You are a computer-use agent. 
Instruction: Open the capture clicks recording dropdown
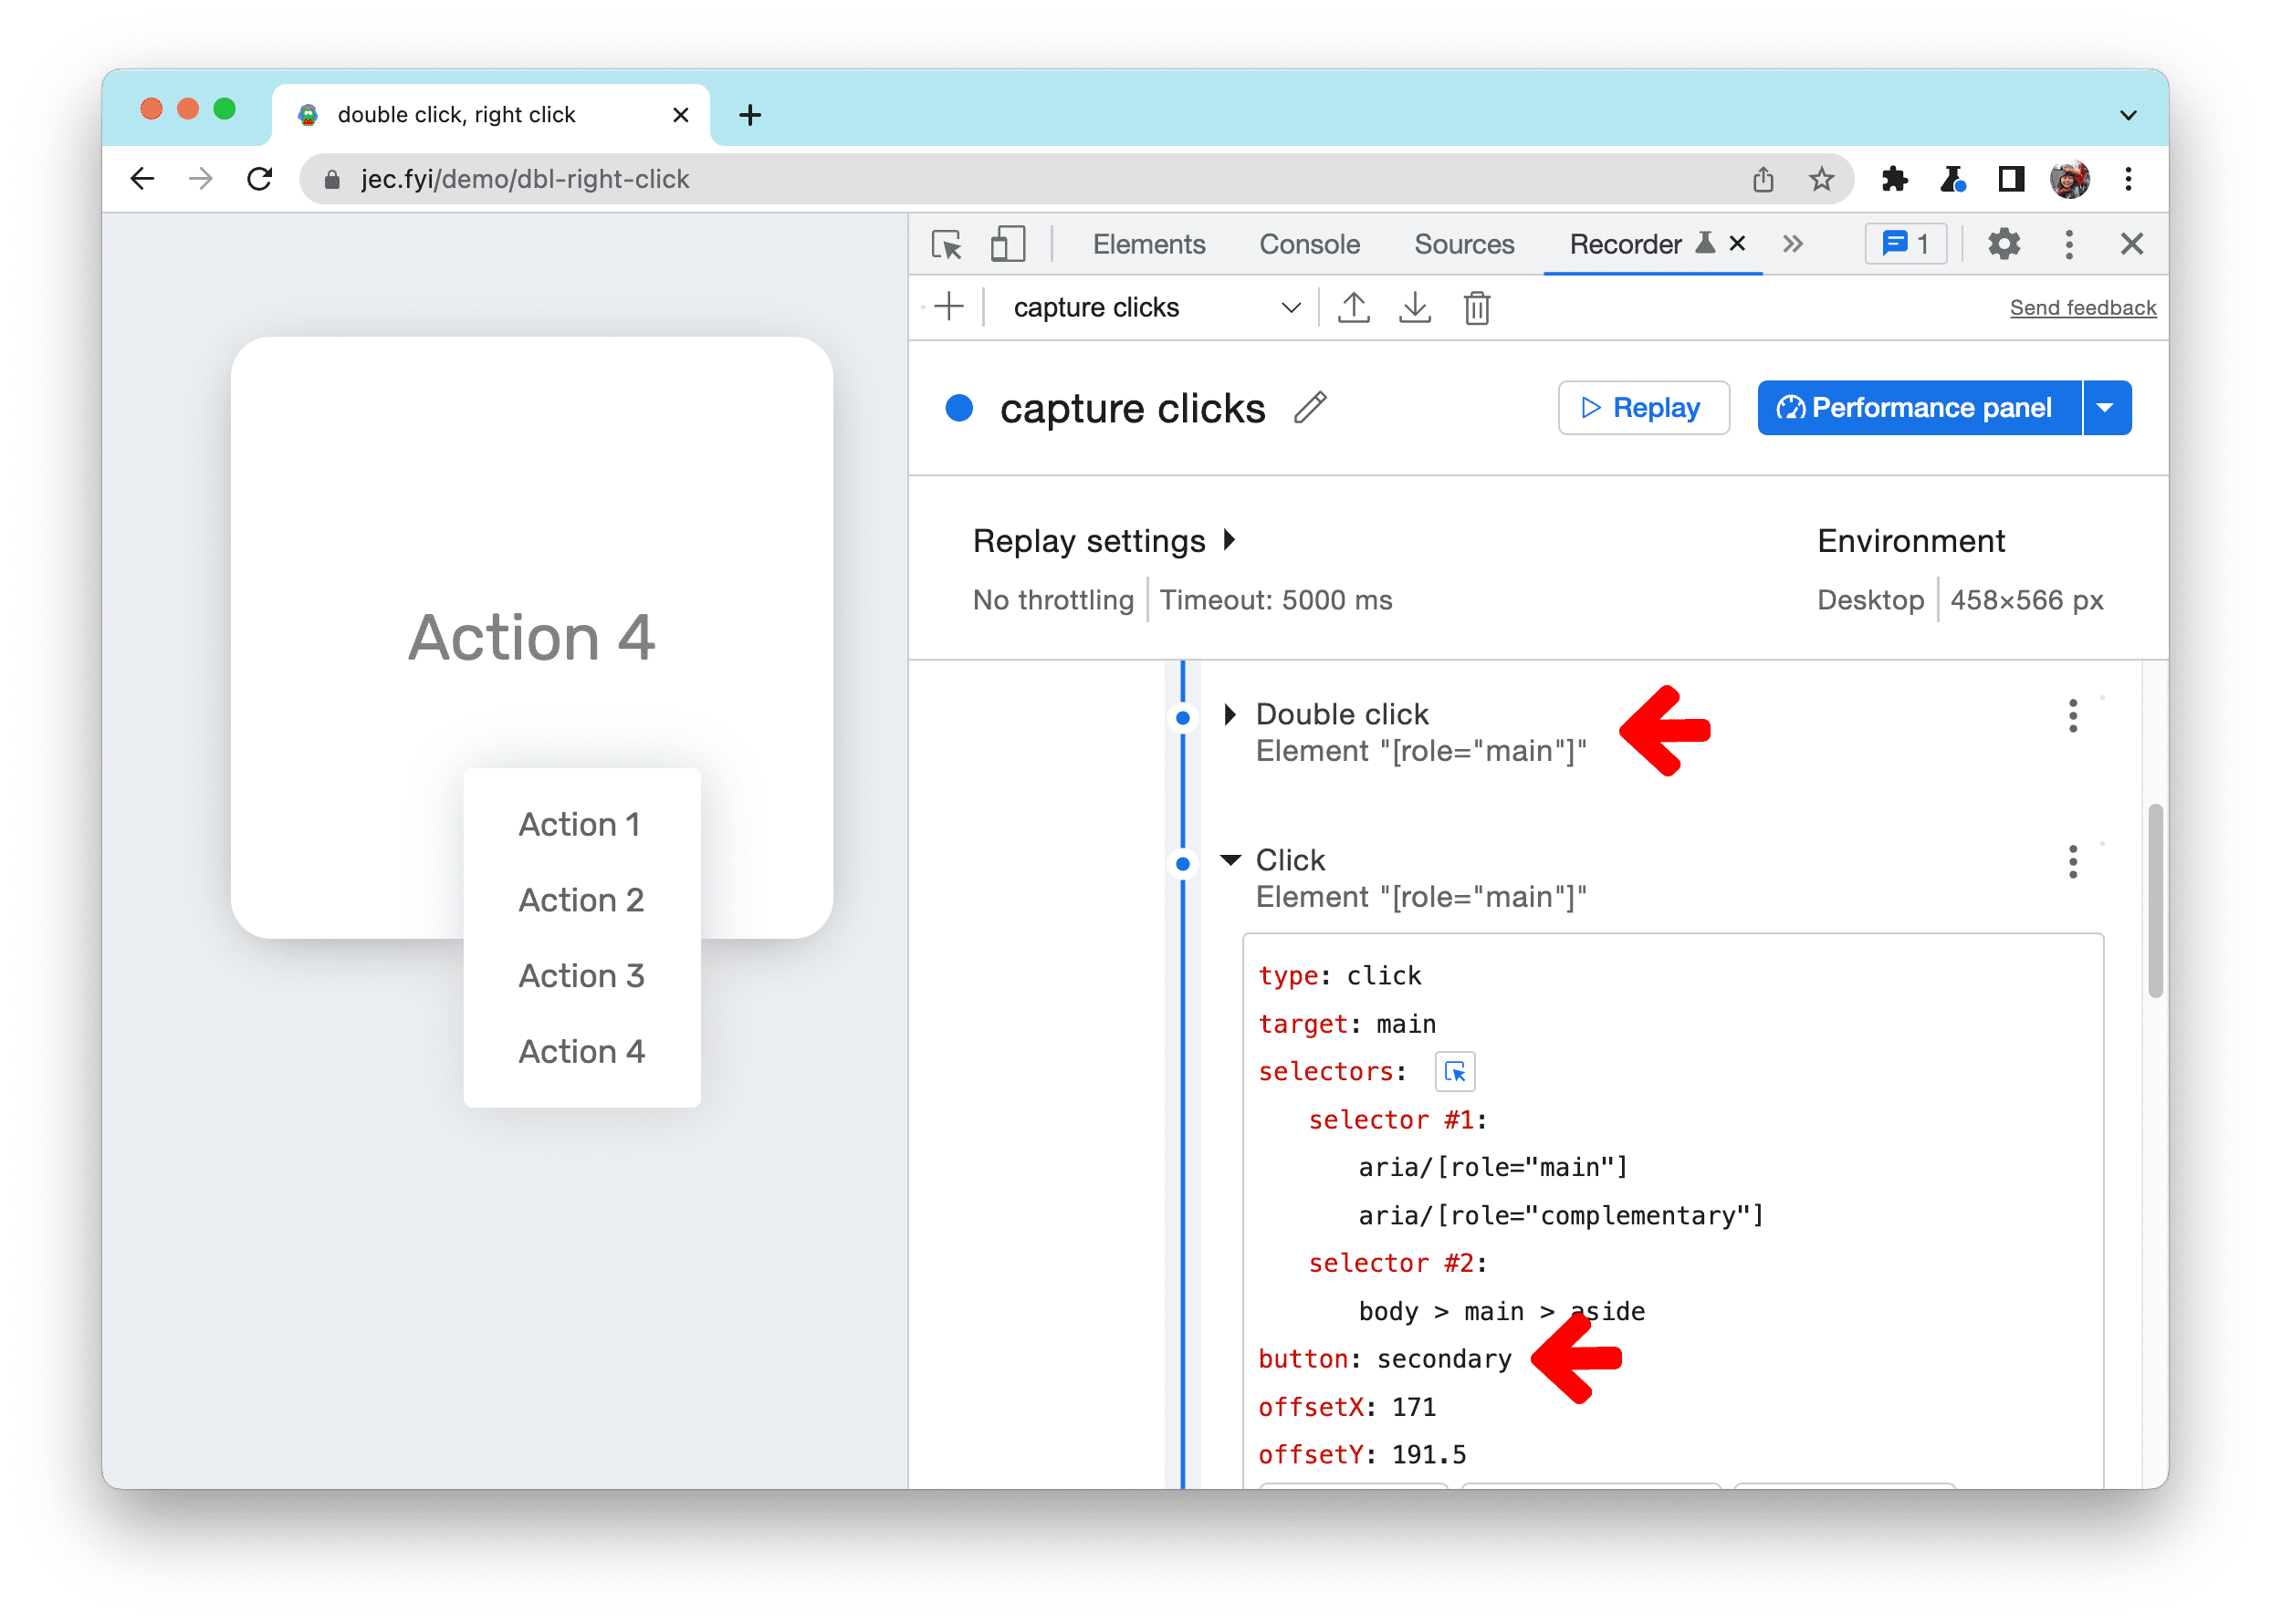pyautogui.click(x=1290, y=307)
